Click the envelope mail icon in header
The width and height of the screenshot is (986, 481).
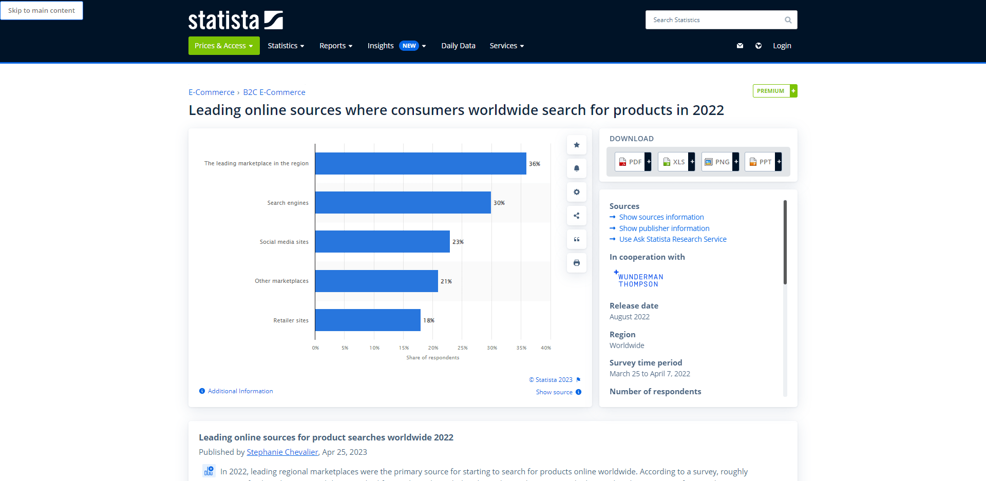tap(739, 46)
